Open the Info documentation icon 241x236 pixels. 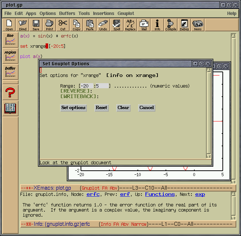click(157, 25)
